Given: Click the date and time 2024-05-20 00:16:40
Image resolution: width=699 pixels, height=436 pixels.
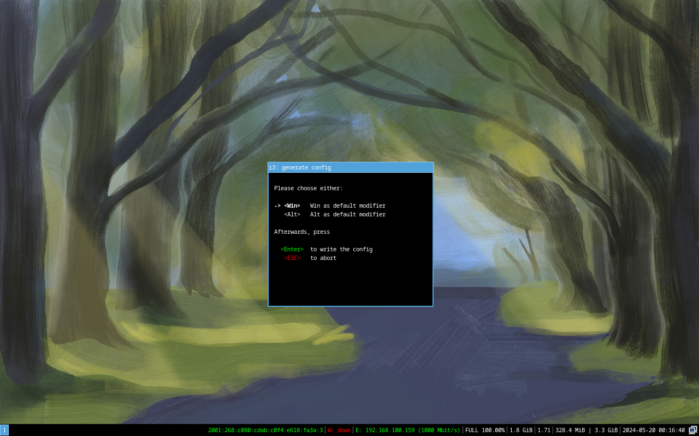Looking at the screenshot, I should [654, 430].
